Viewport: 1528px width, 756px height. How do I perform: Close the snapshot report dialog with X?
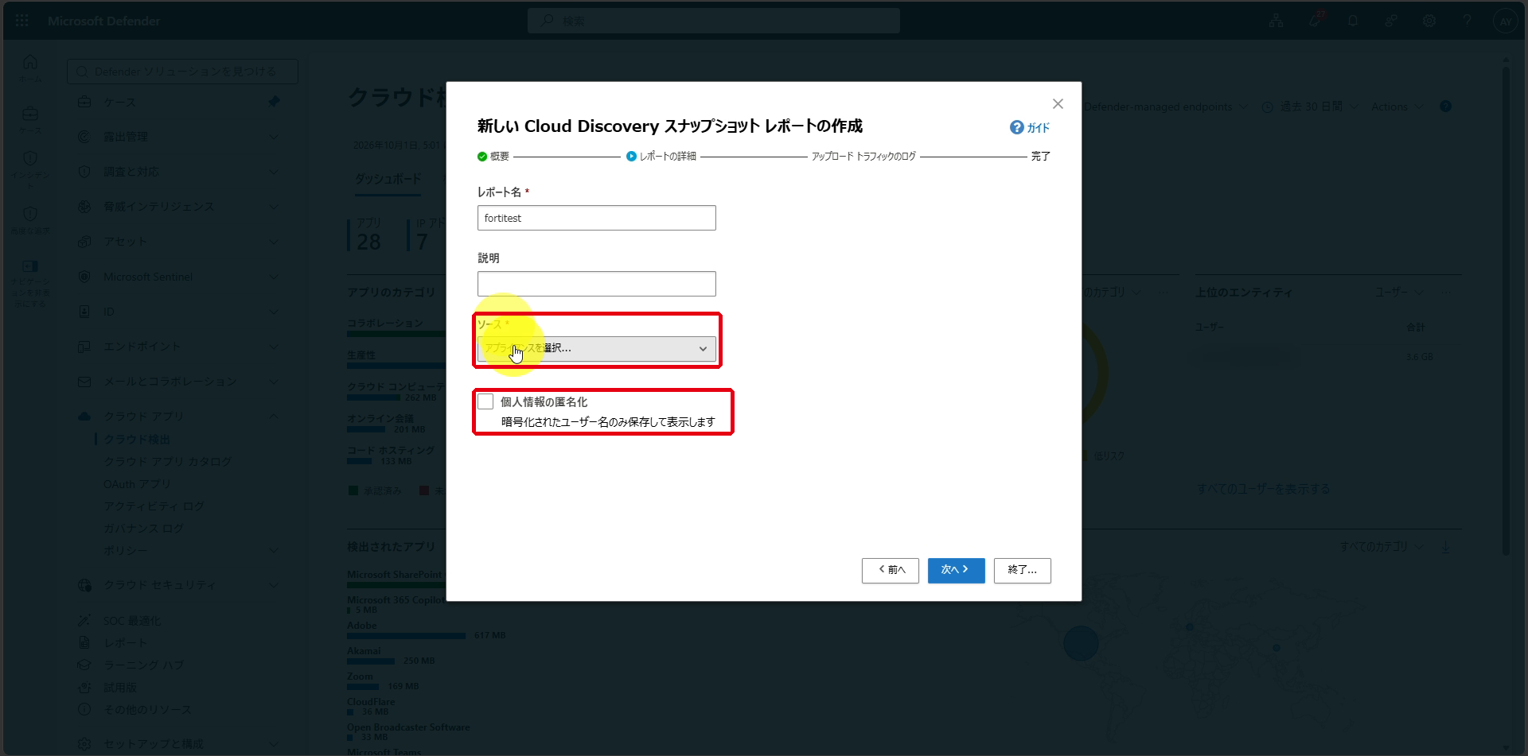click(x=1058, y=104)
